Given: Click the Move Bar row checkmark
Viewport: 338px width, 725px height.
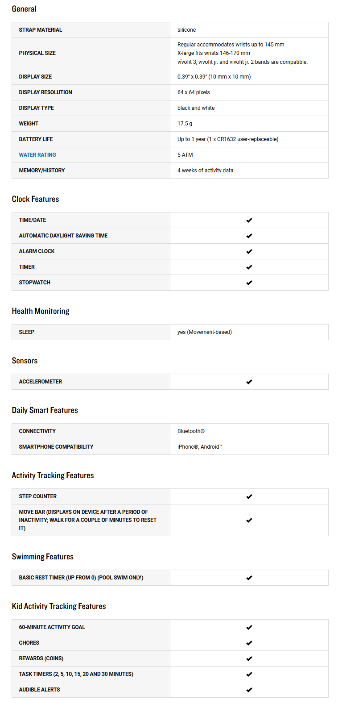Looking at the screenshot, I should [x=249, y=520].
